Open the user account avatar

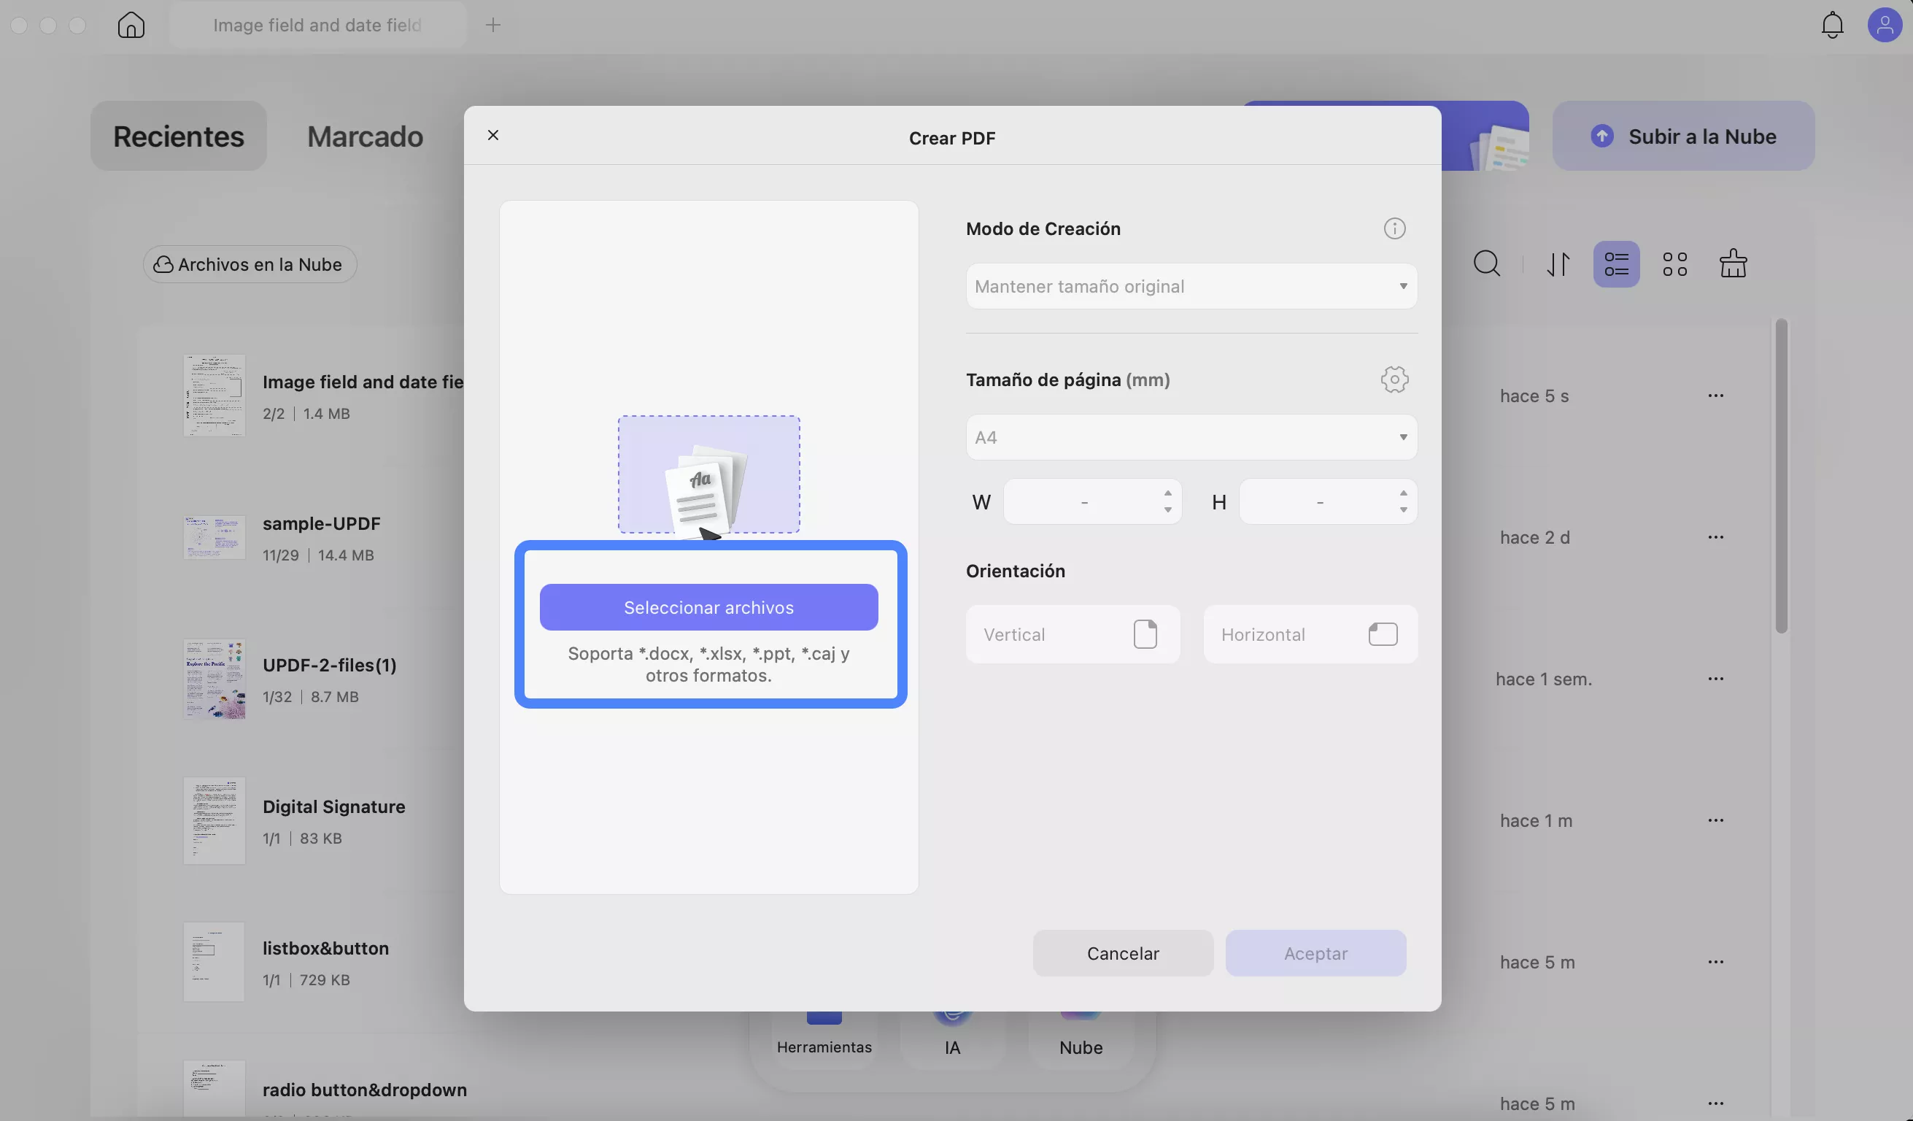tap(1884, 25)
